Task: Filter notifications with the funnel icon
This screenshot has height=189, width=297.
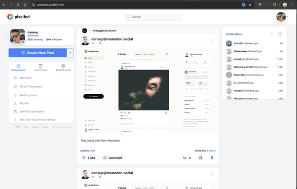Action: [272, 34]
